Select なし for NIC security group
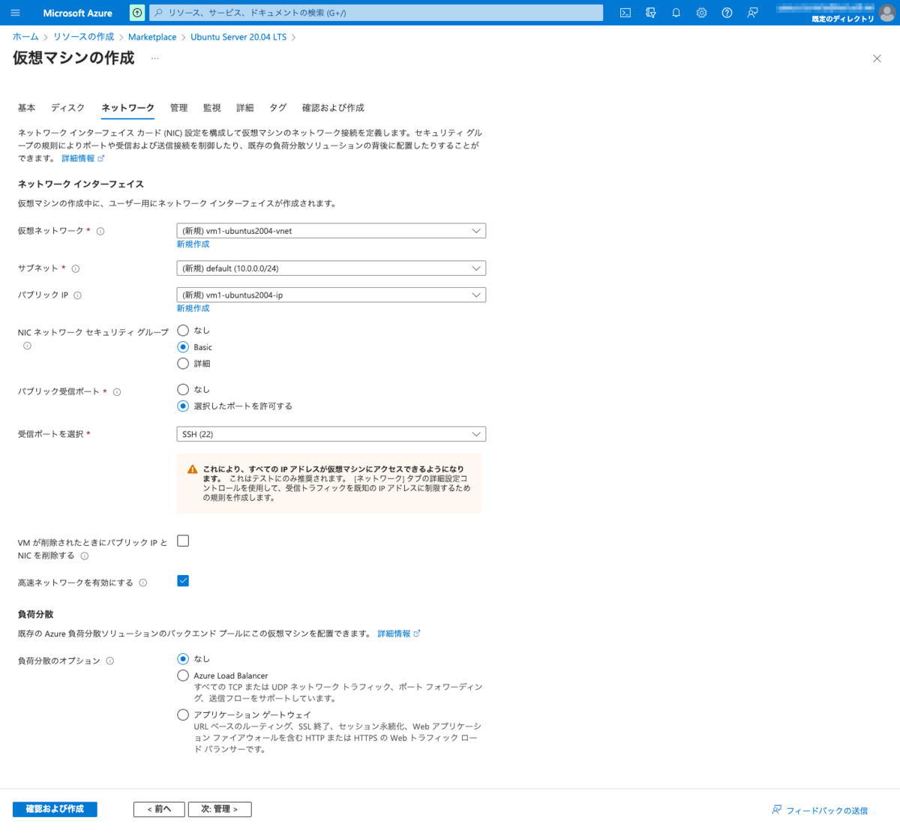Screen dimensions: 900x833 click(183, 330)
